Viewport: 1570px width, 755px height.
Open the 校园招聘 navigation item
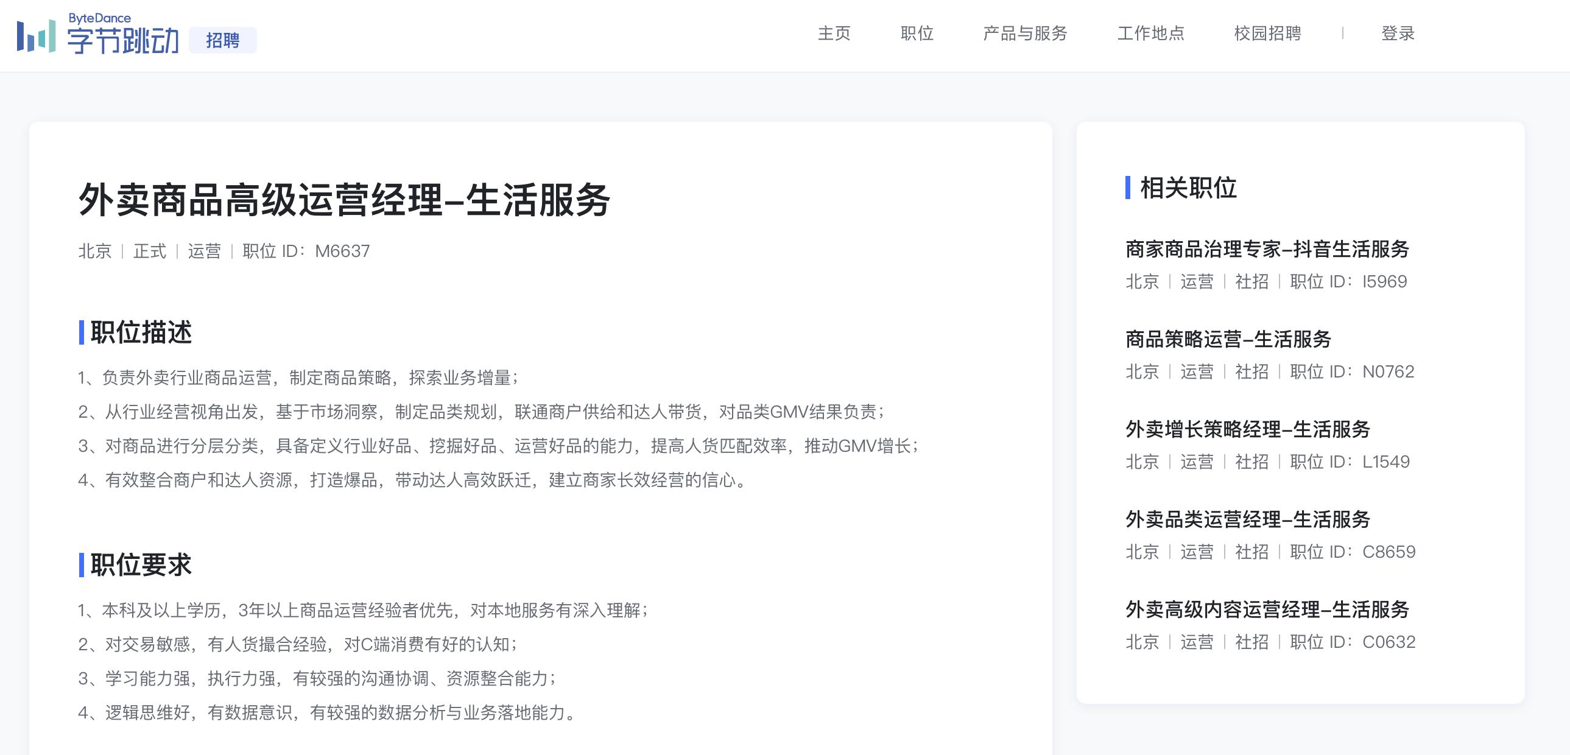click(1268, 34)
